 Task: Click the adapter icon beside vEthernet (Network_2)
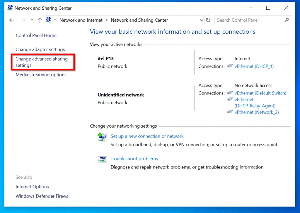[230, 112]
